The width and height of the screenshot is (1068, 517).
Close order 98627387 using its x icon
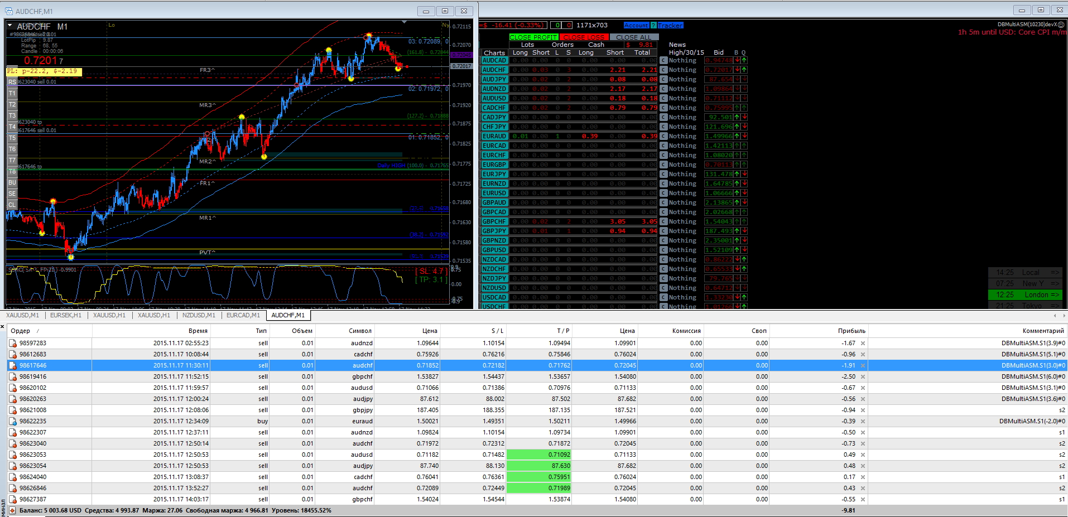click(x=863, y=500)
